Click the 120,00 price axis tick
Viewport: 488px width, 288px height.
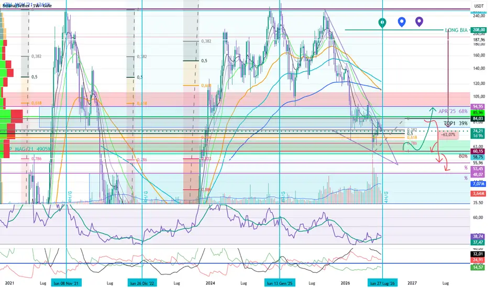click(479, 83)
